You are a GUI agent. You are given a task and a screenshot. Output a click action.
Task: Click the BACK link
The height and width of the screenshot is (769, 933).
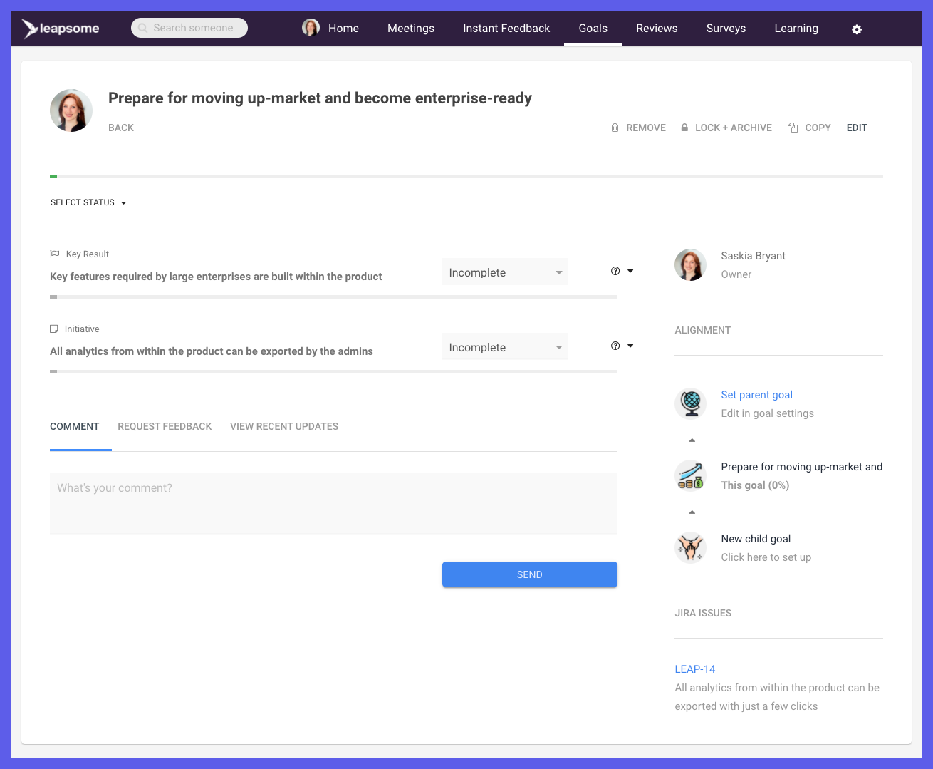(121, 128)
